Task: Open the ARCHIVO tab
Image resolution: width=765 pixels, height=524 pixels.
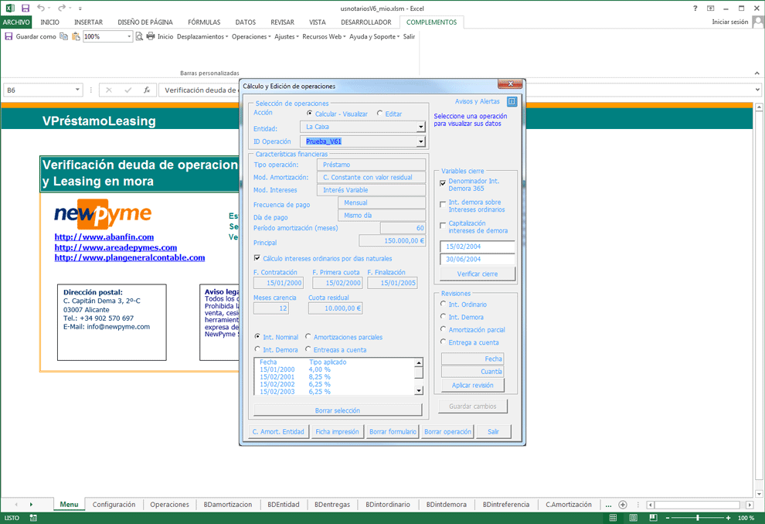Action: point(16,22)
